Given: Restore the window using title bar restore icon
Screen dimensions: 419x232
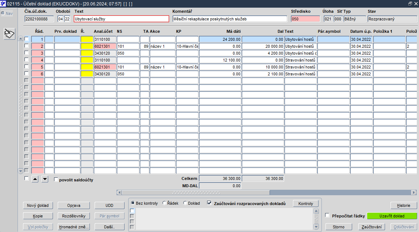Looking at the screenshot, I should coord(410,4).
